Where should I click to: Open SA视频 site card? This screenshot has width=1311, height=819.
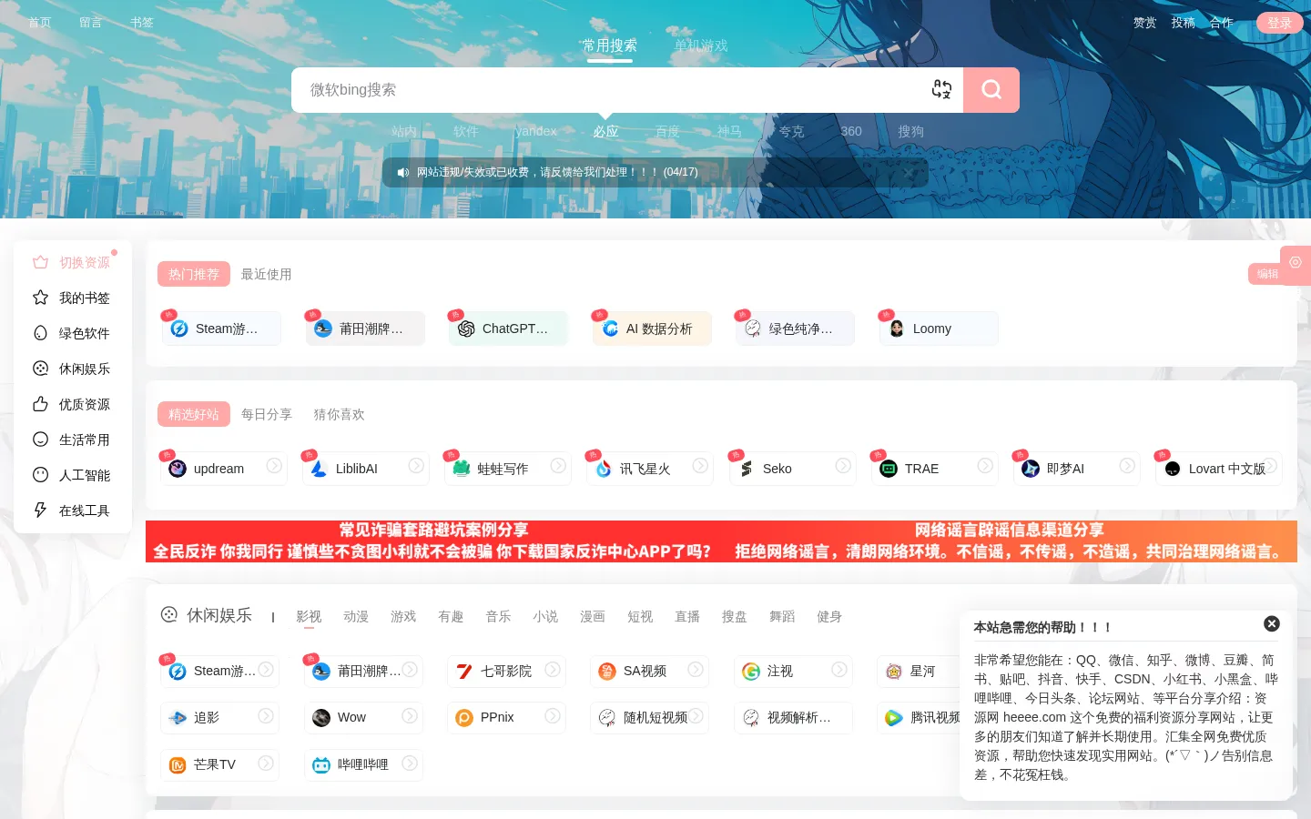coord(649,671)
